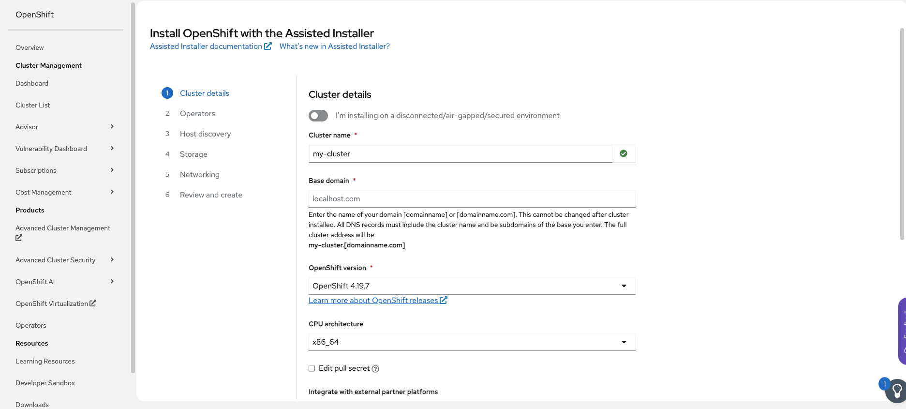
Task: Open What's new in Assisted Installer
Action: click(x=334, y=46)
